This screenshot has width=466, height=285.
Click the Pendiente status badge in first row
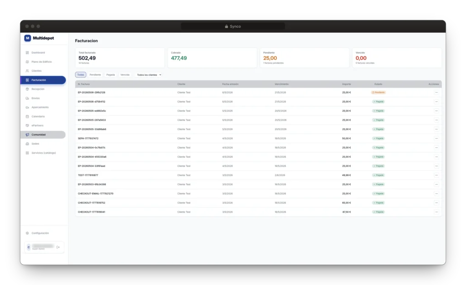[x=378, y=92]
